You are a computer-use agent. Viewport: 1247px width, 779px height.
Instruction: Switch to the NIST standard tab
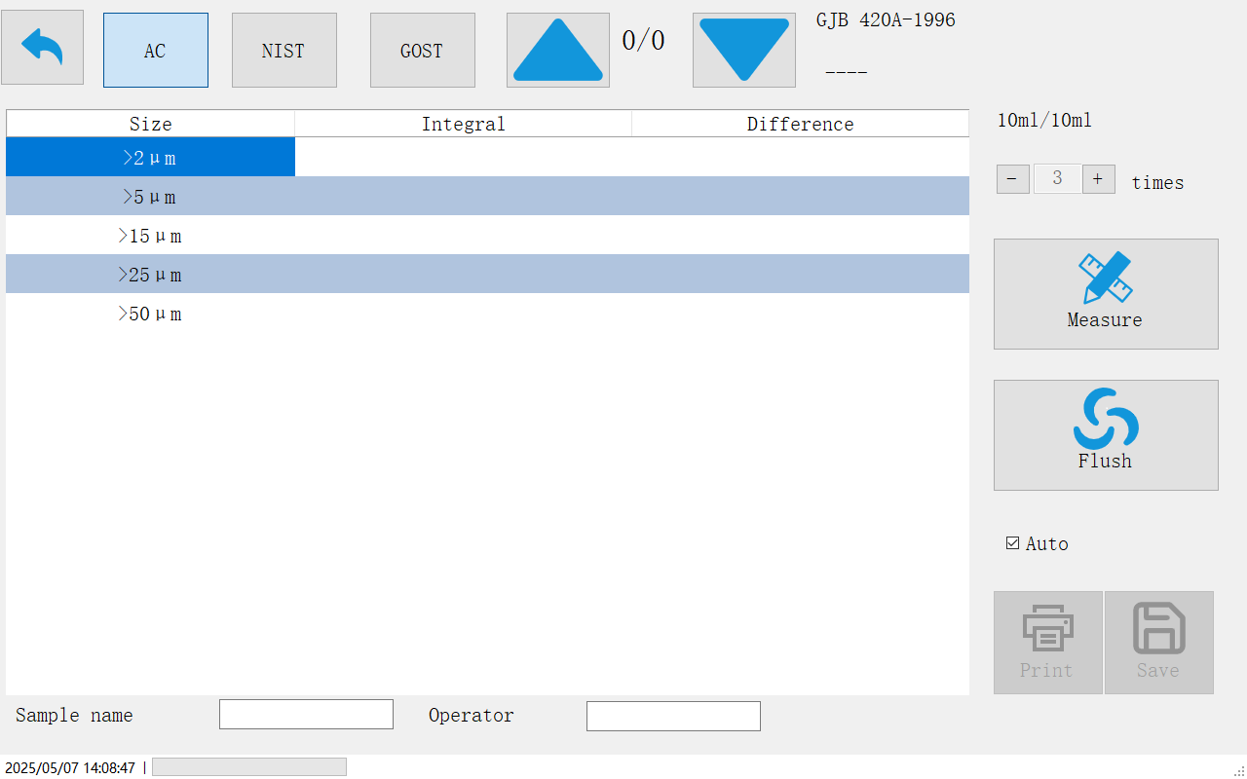point(283,51)
